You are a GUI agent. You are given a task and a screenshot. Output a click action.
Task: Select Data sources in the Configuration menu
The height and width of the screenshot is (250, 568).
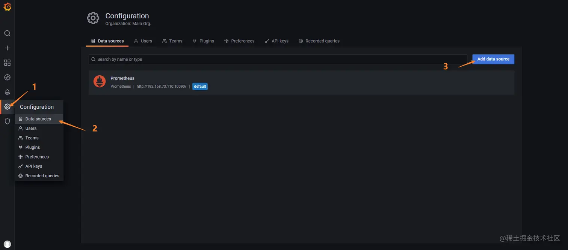coord(39,119)
